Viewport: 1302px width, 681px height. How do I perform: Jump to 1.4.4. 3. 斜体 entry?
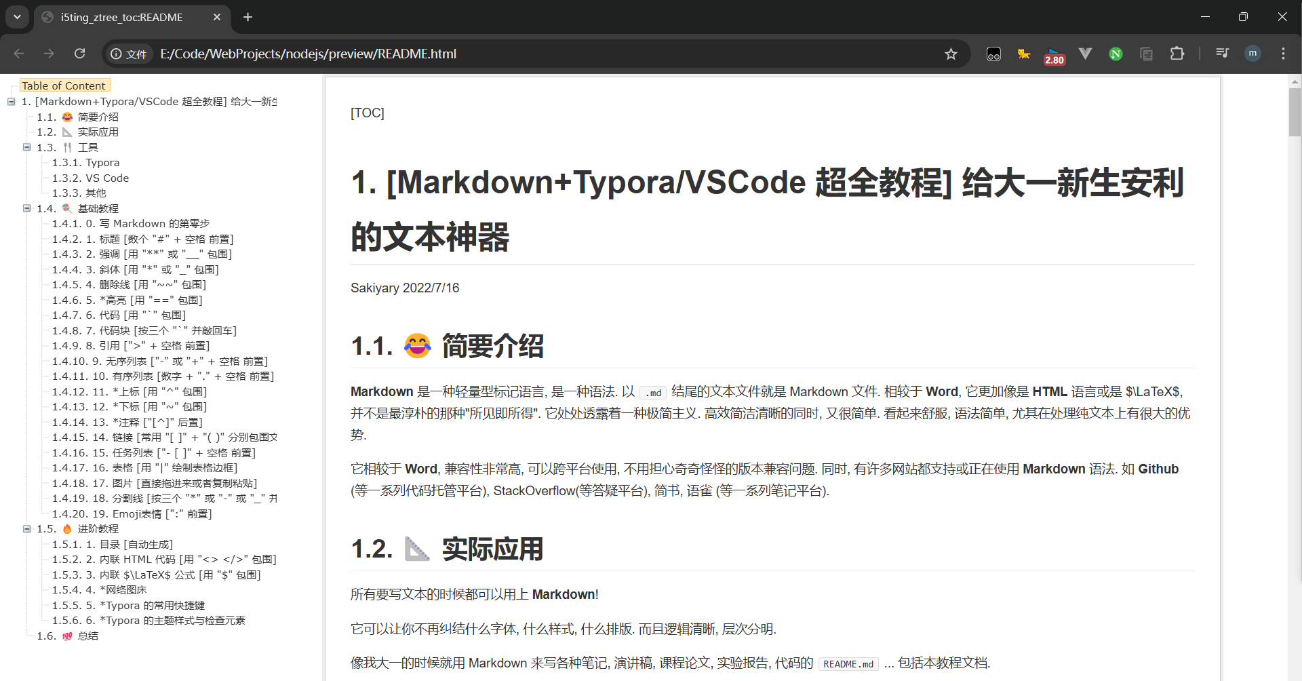click(135, 269)
